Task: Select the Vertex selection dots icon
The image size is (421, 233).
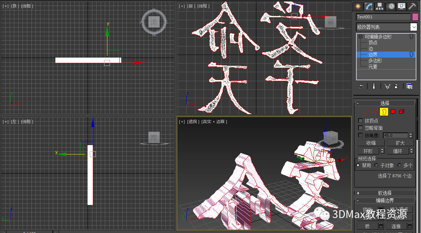Action: [x=366, y=111]
